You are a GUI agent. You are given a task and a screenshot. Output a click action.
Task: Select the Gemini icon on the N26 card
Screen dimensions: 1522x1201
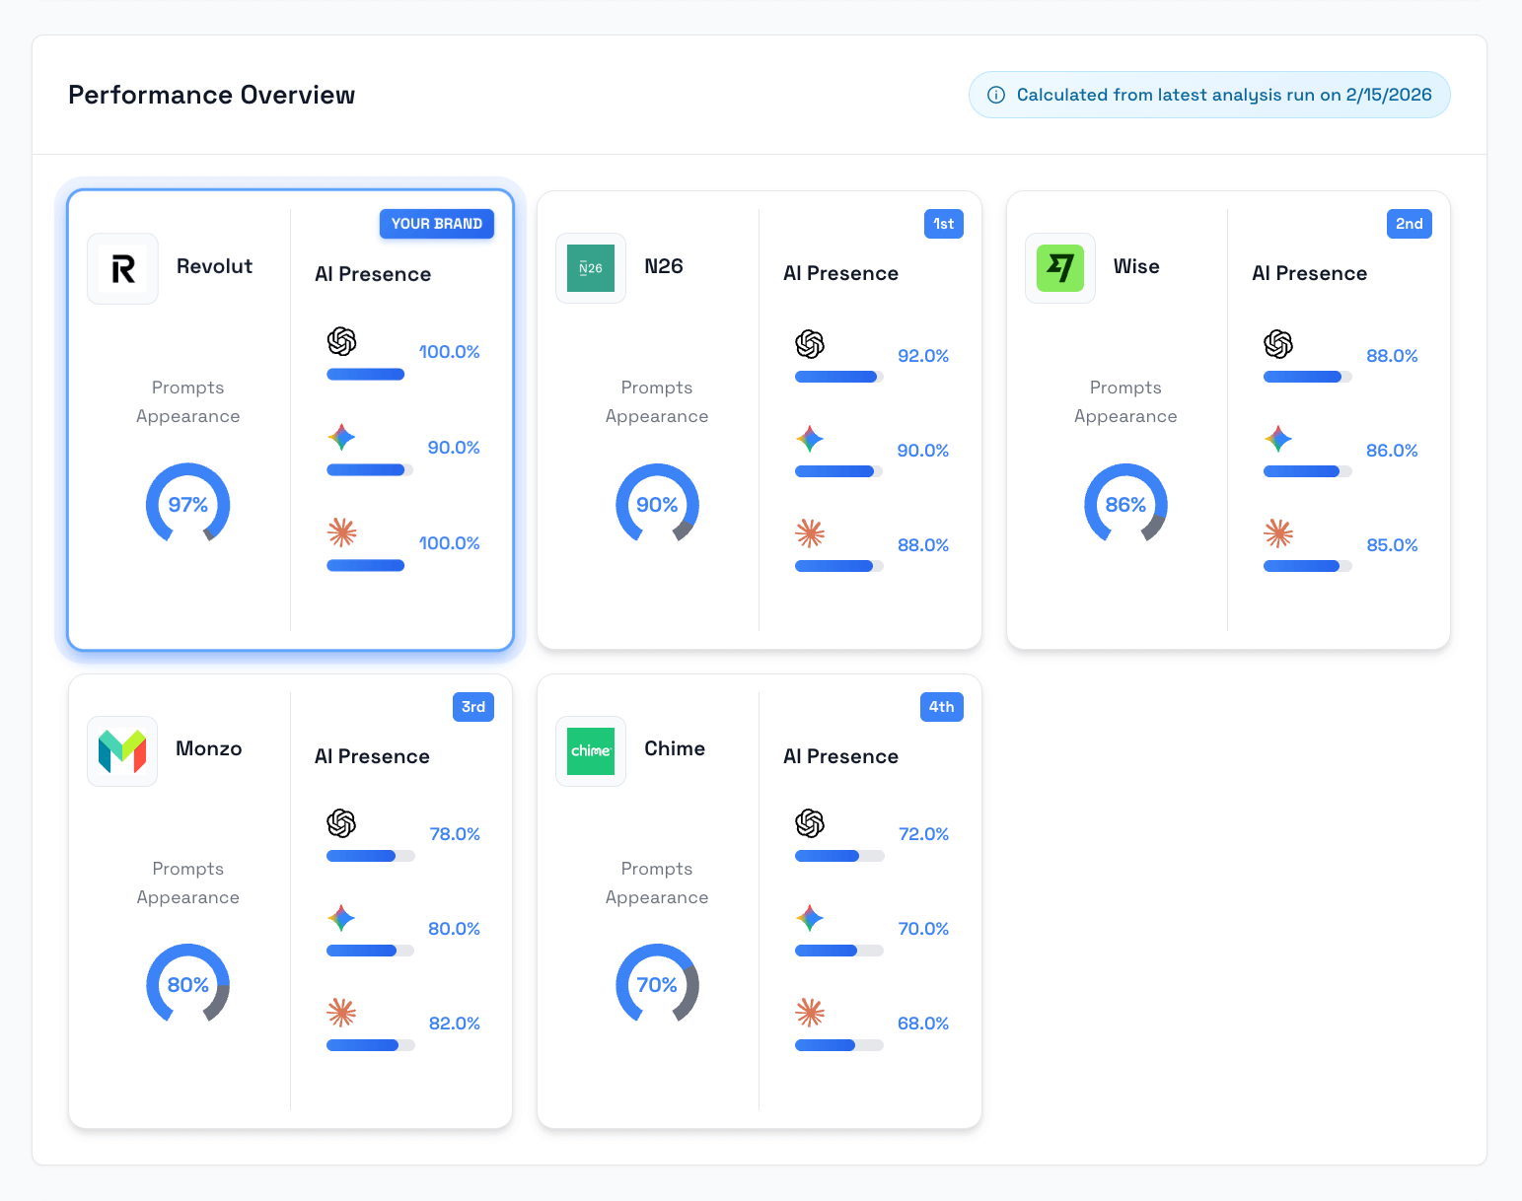(810, 440)
